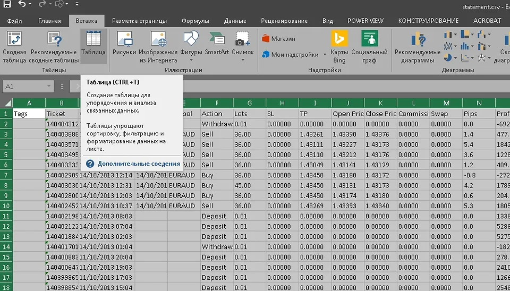Click the Ticket header cell
Screen dimensions: 510x291
(x=62, y=114)
